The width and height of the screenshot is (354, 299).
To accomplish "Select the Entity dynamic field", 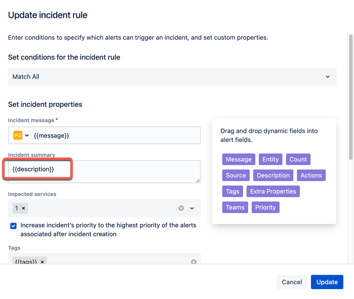I will tap(270, 159).
